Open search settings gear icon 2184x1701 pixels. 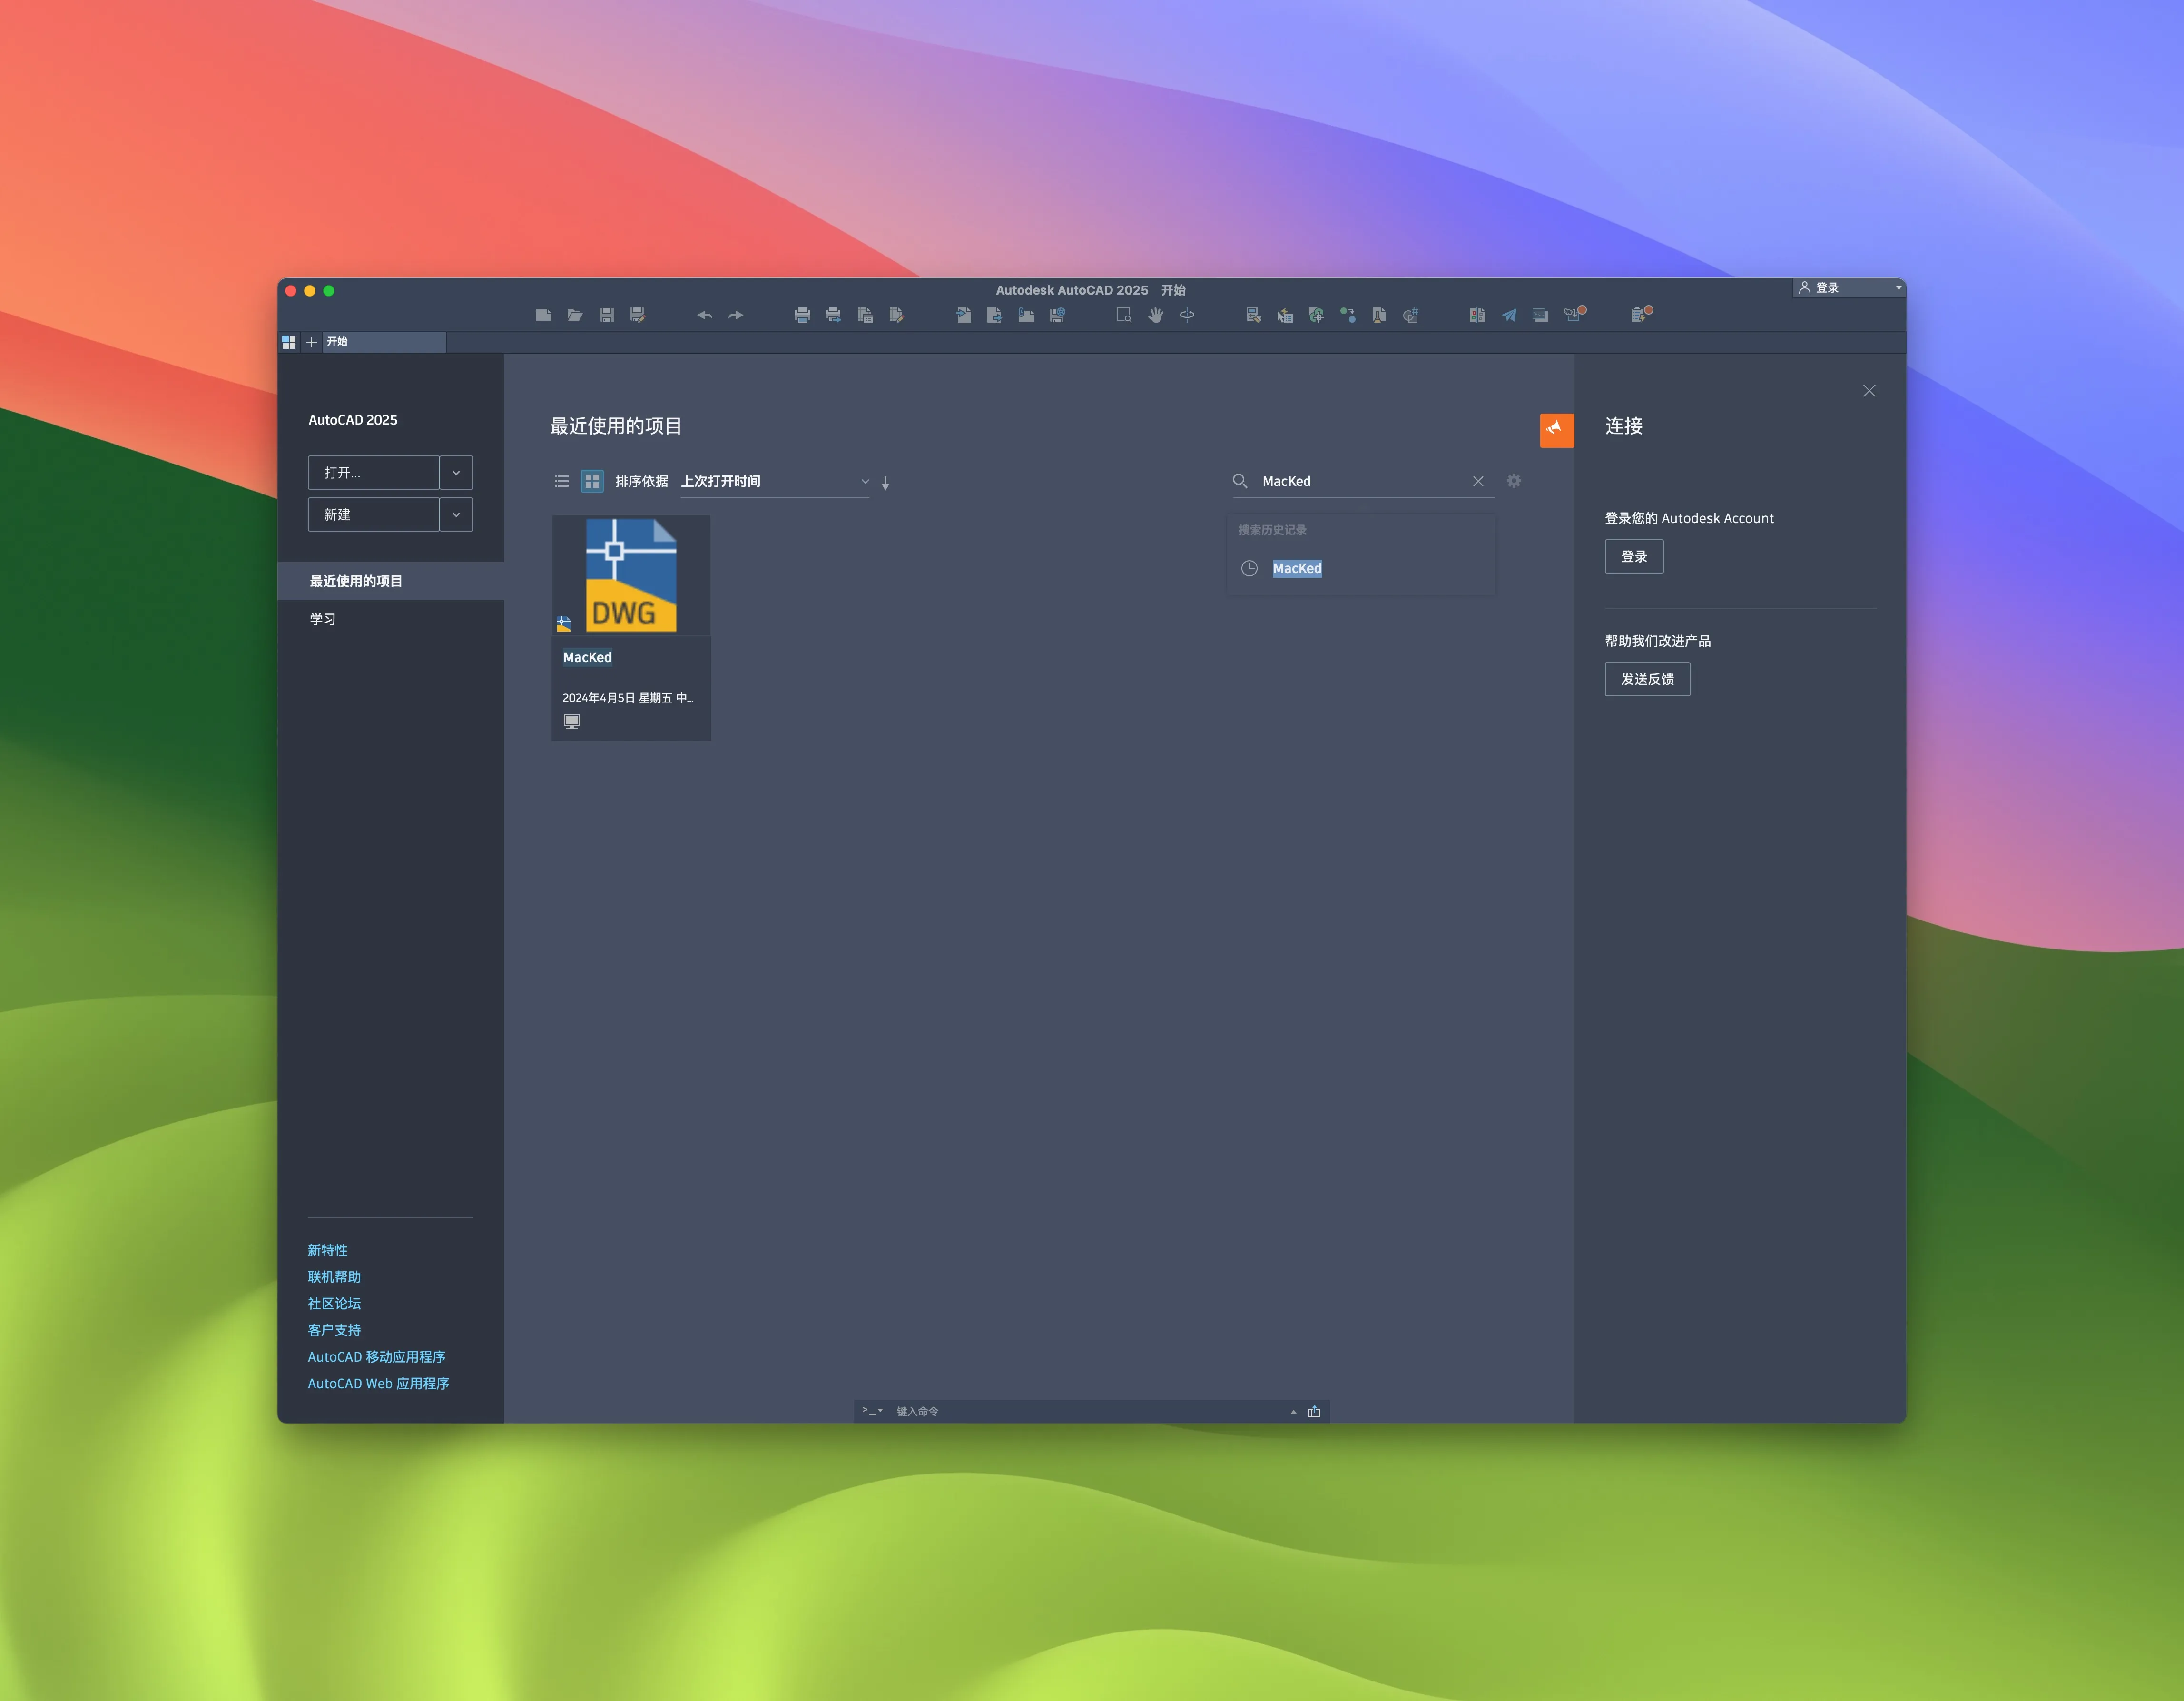(x=1514, y=481)
